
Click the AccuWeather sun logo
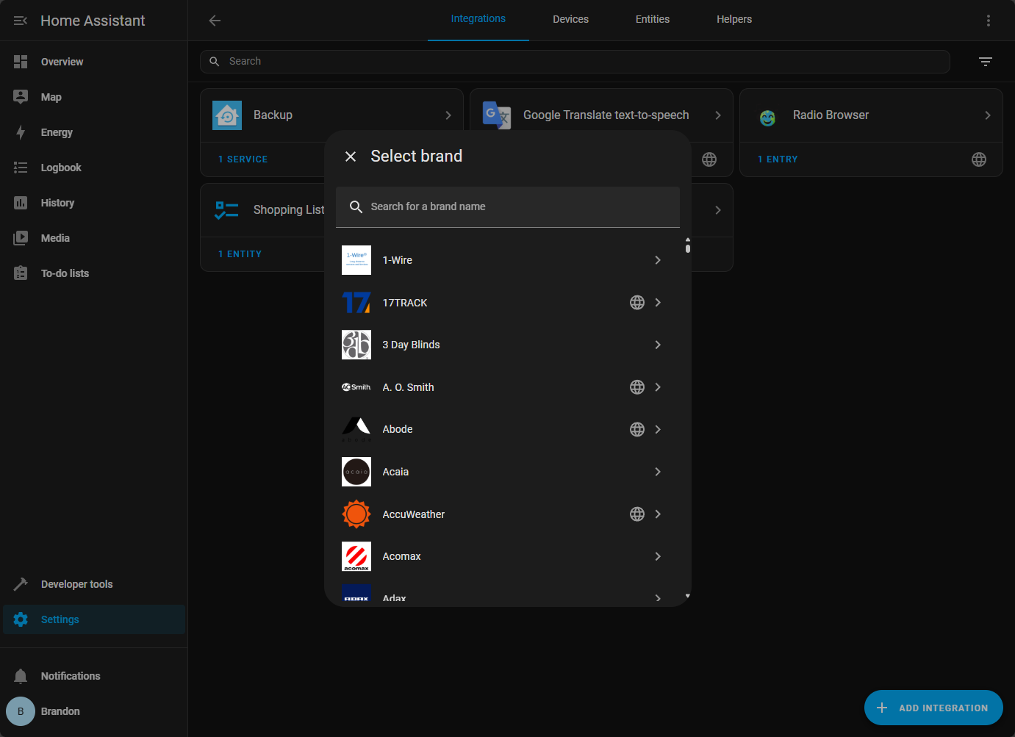(x=356, y=514)
